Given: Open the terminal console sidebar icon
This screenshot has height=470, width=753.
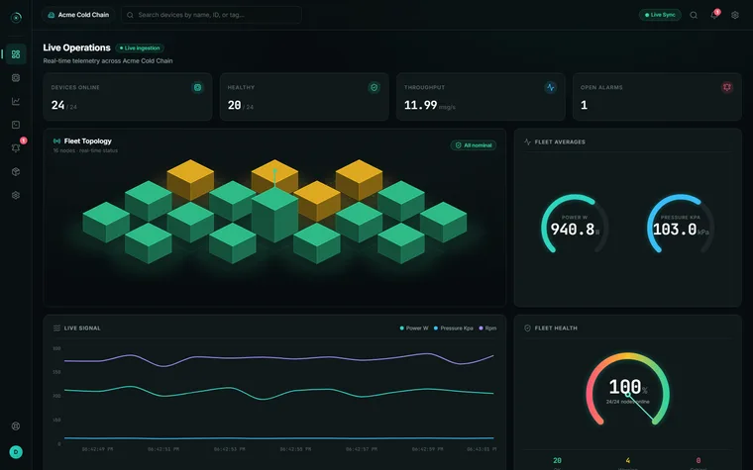Looking at the screenshot, I should click(x=16, y=125).
